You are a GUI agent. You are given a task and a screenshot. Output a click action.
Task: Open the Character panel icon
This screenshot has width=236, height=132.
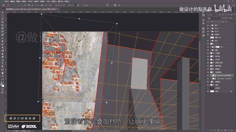(203, 20)
